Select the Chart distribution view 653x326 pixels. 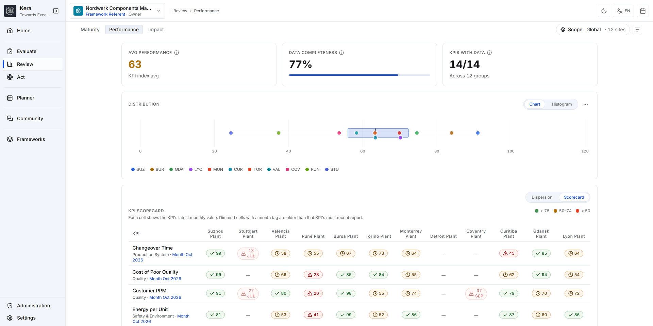click(x=535, y=104)
